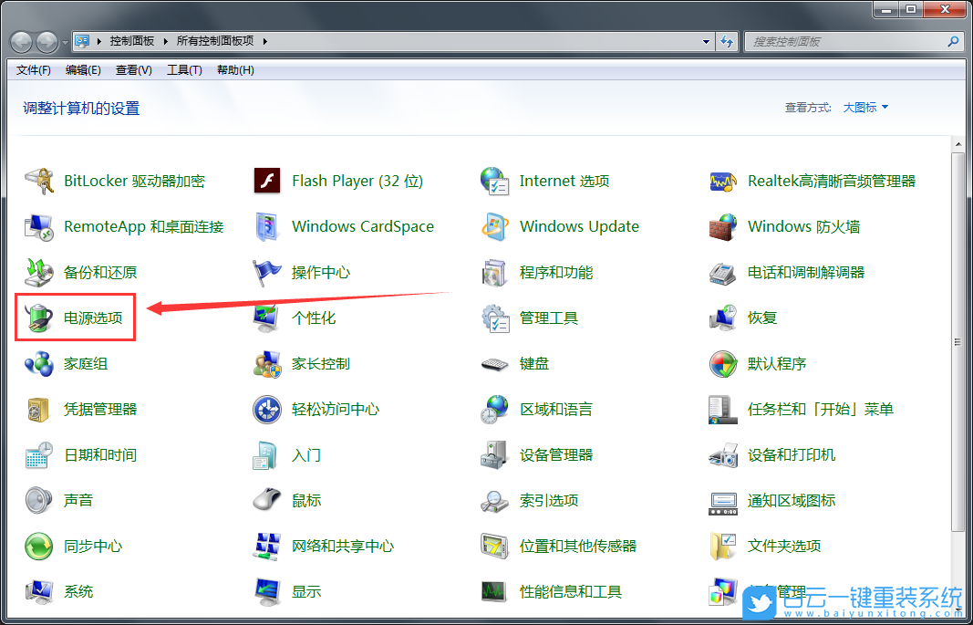Click the back navigation button
973x625 pixels.
[x=18, y=40]
